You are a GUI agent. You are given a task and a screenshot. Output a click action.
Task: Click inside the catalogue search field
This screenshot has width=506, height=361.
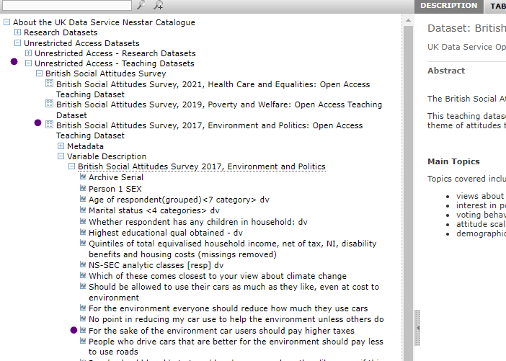[x=67, y=5]
